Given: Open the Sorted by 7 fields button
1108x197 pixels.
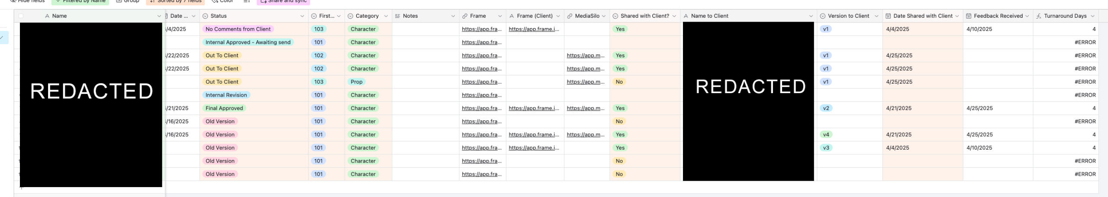Looking at the screenshot, I should pos(175,2).
